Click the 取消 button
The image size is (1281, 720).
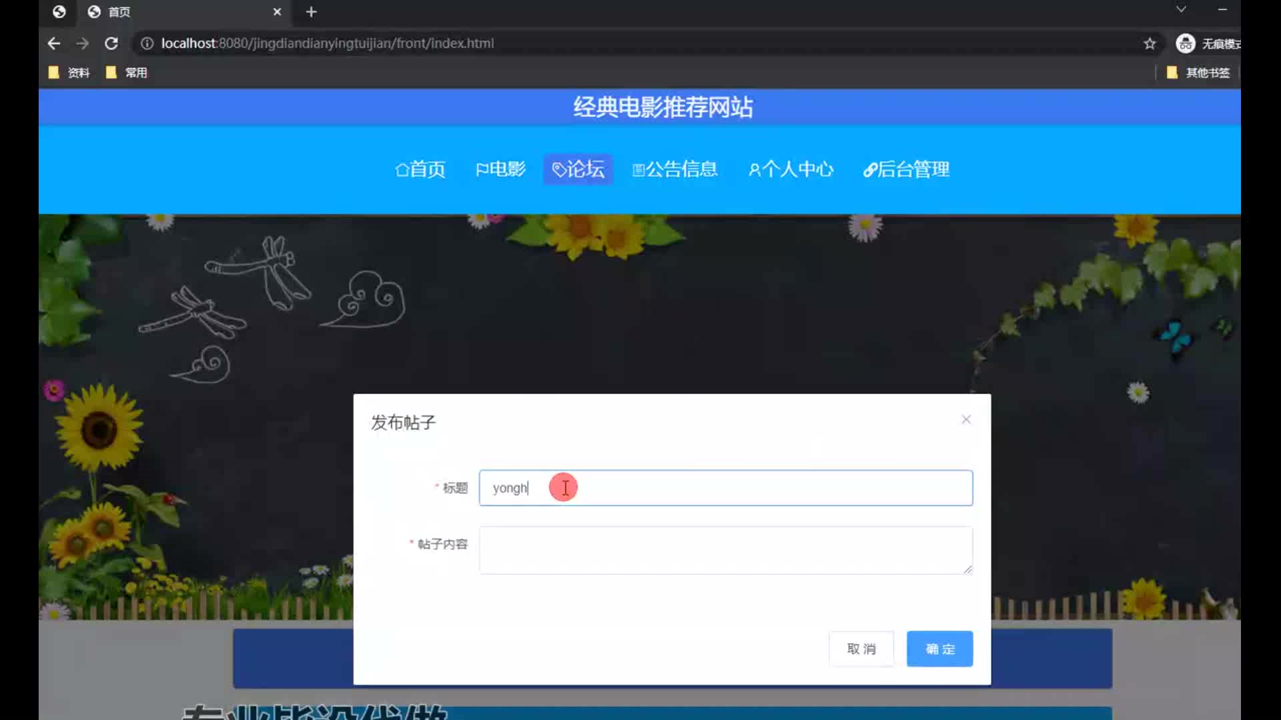click(861, 649)
